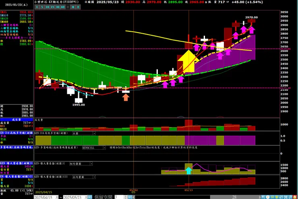Click the fit-to-window icon in bottom toolbar
The width and height of the screenshot is (298, 199).
coord(286,197)
